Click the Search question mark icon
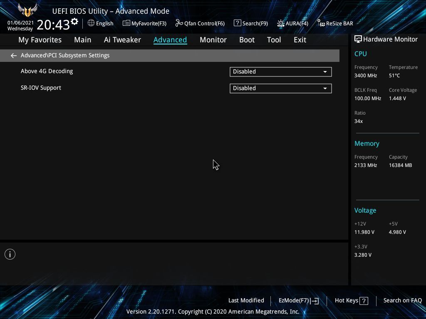426x319 pixels. pos(237,23)
